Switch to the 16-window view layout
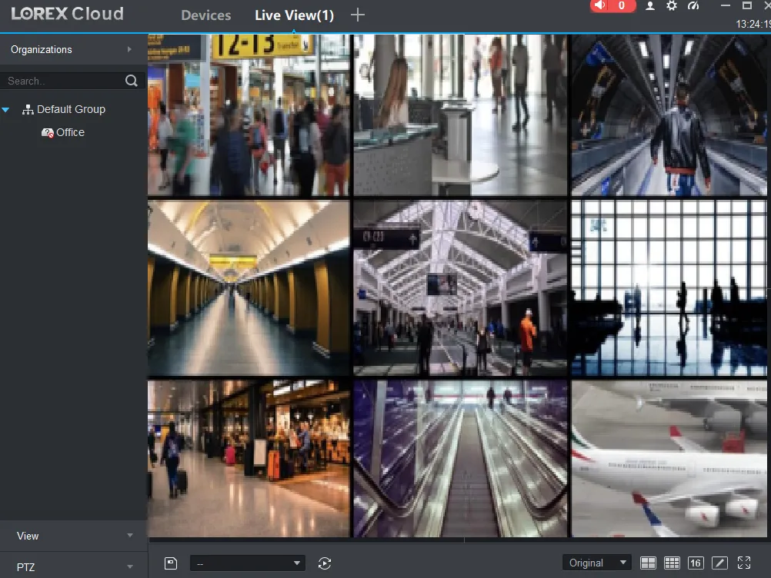 click(x=695, y=563)
